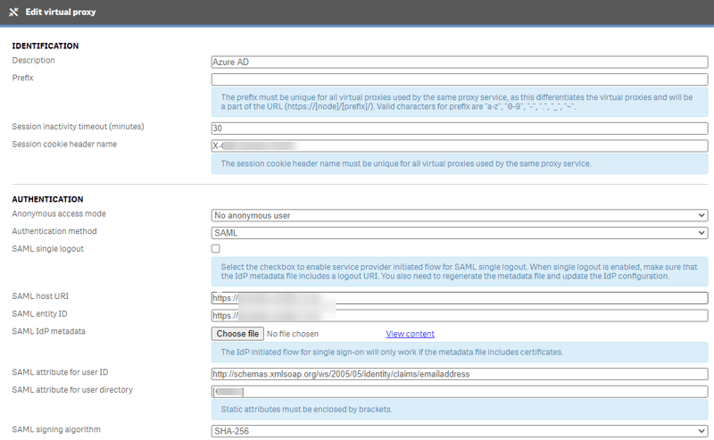This screenshot has height=440, width=714.
Task: Click the SAML attribute for user ID field
Action: pos(460,374)
